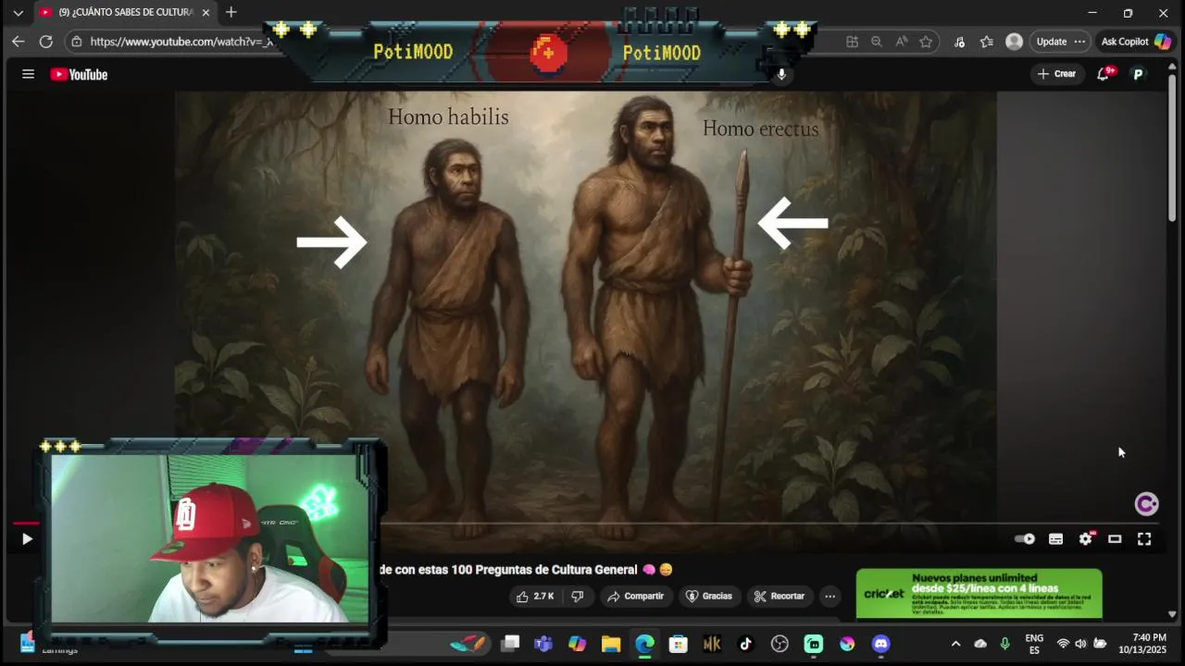Click the page scrollbar thumb
1185x666 pixels.
(x=1172, y=148)
